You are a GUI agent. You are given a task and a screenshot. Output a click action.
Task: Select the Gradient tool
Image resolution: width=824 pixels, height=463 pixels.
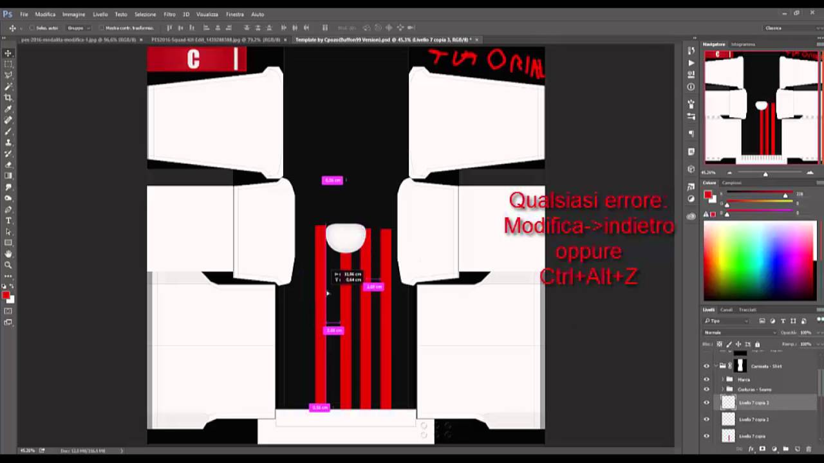coord(8,176)
